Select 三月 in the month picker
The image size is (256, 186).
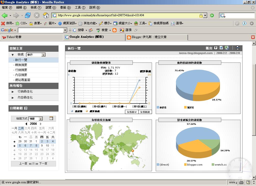click(27, 128)
